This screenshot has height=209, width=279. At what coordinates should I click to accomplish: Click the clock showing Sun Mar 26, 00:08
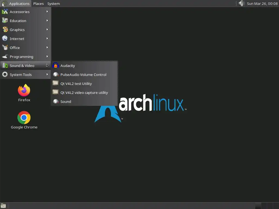pyautogui.click(x=262, y=4)
